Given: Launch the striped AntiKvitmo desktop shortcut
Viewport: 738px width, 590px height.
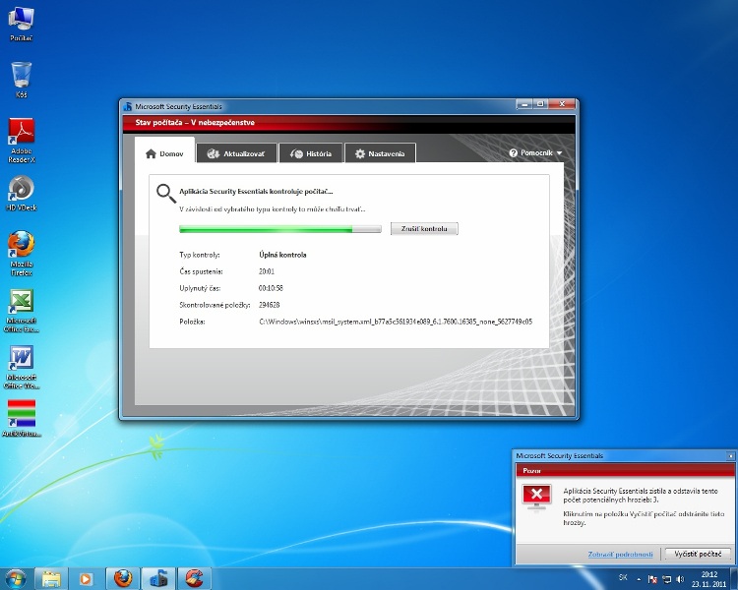Looking at the screenshot, I should pos(22,418).
